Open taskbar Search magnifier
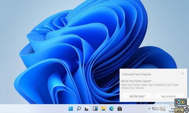This screenshot has height=113, width=189. [x=79, y=109]
